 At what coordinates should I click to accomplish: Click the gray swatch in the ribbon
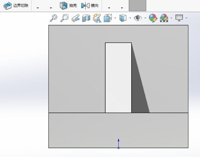[137, 5]
